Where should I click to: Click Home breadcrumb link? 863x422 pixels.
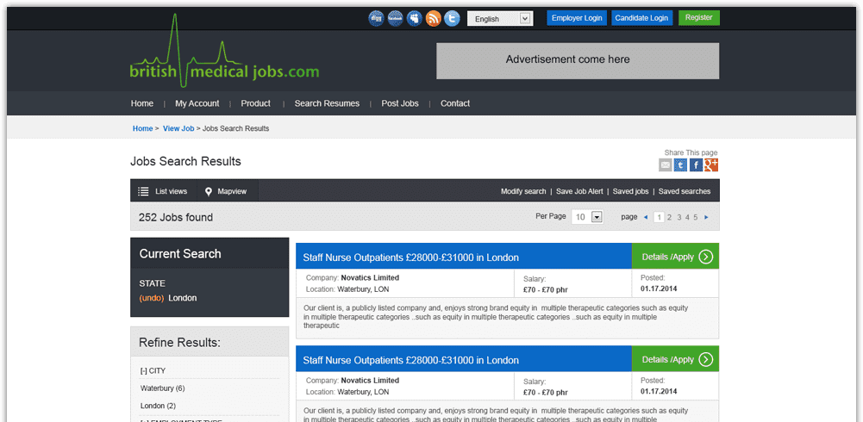pos(142,128)
